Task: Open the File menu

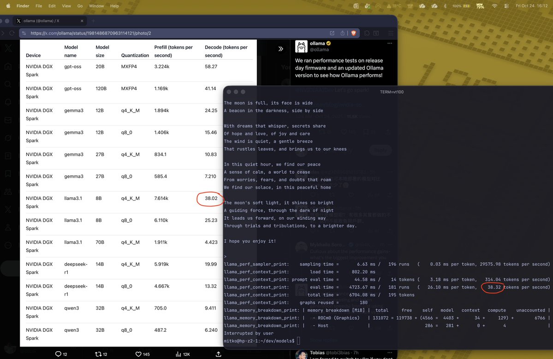Action: [39, 6]
